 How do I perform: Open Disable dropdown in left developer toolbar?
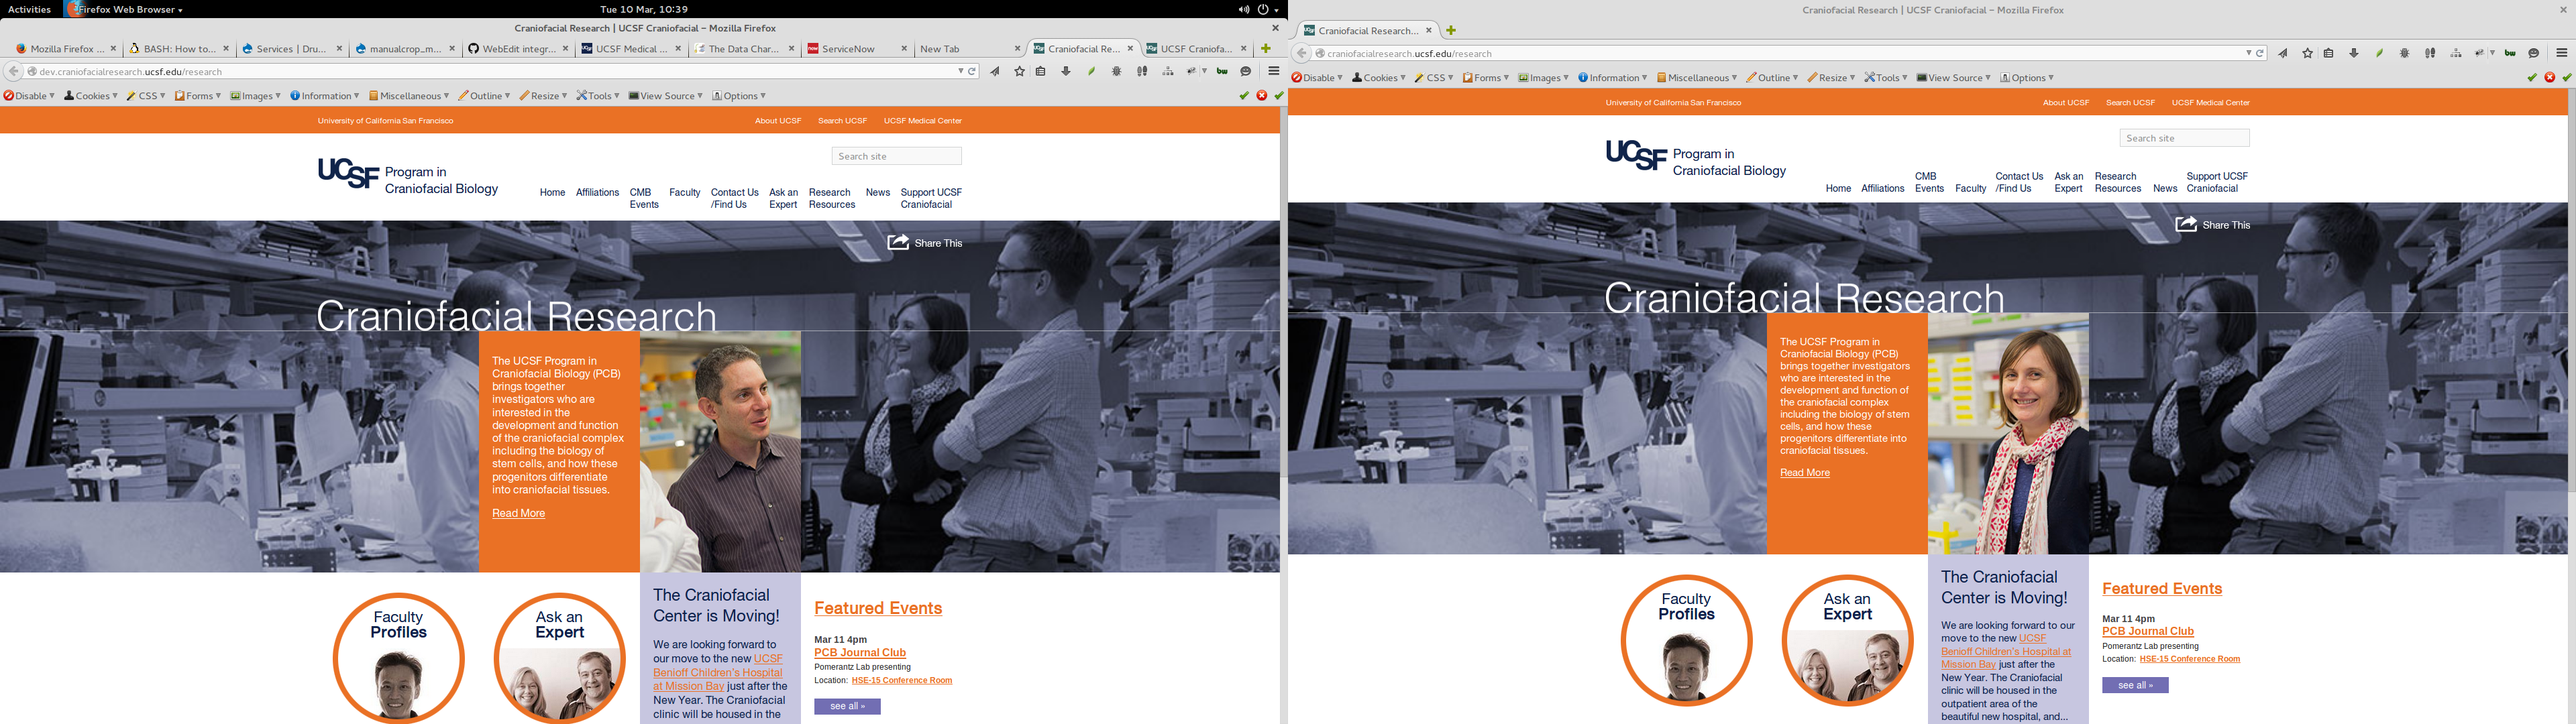pyautogui.click(x=29, y=96)
